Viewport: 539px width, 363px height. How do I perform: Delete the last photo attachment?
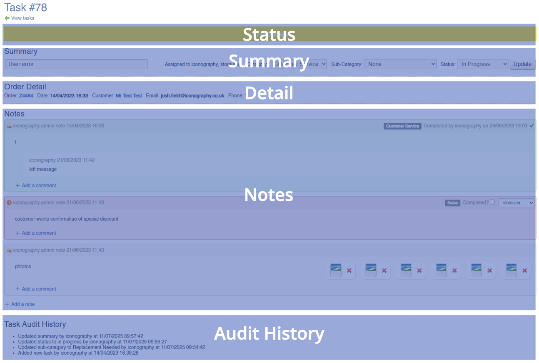click(524, 271)
